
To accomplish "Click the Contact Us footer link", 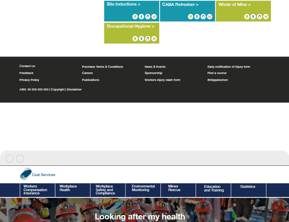I will pos(27,66).
